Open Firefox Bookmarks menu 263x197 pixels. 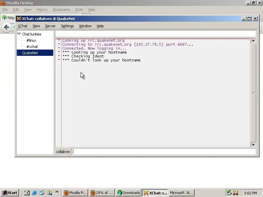(61, 10)
